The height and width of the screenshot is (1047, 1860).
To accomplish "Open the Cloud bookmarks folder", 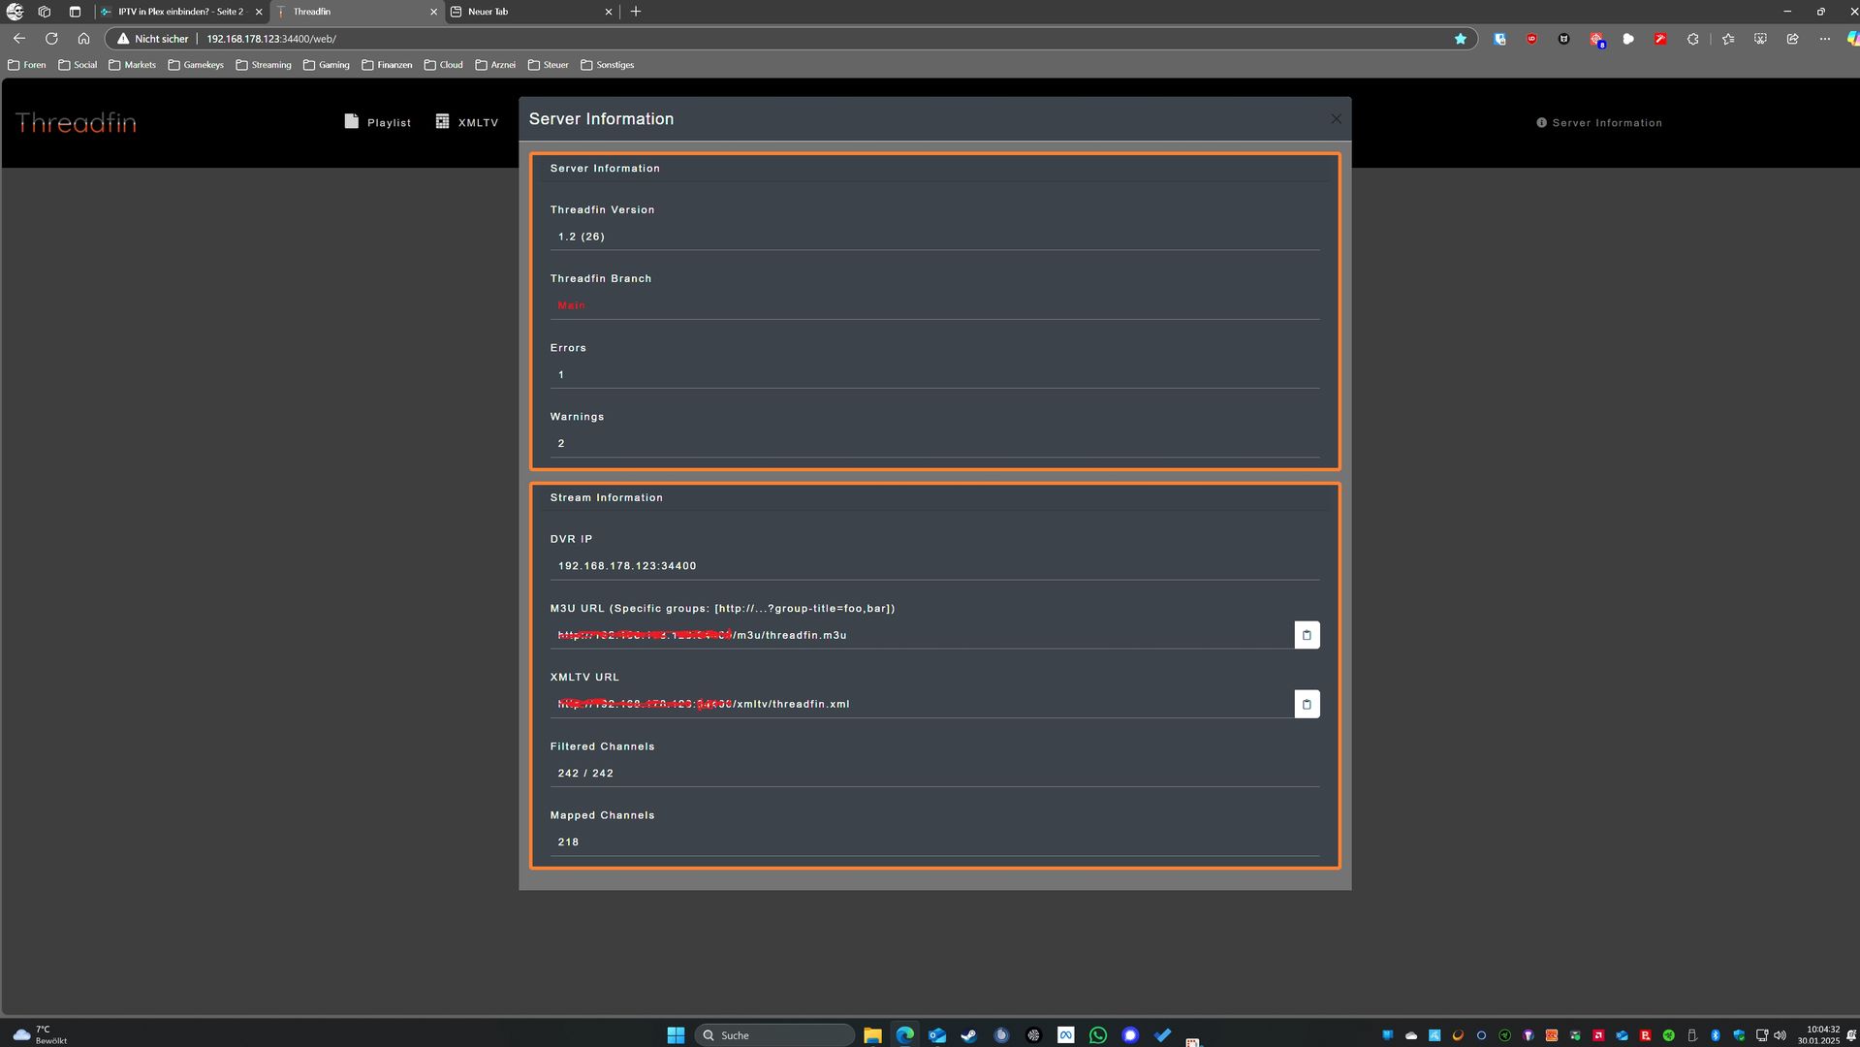I will point(444,65).
